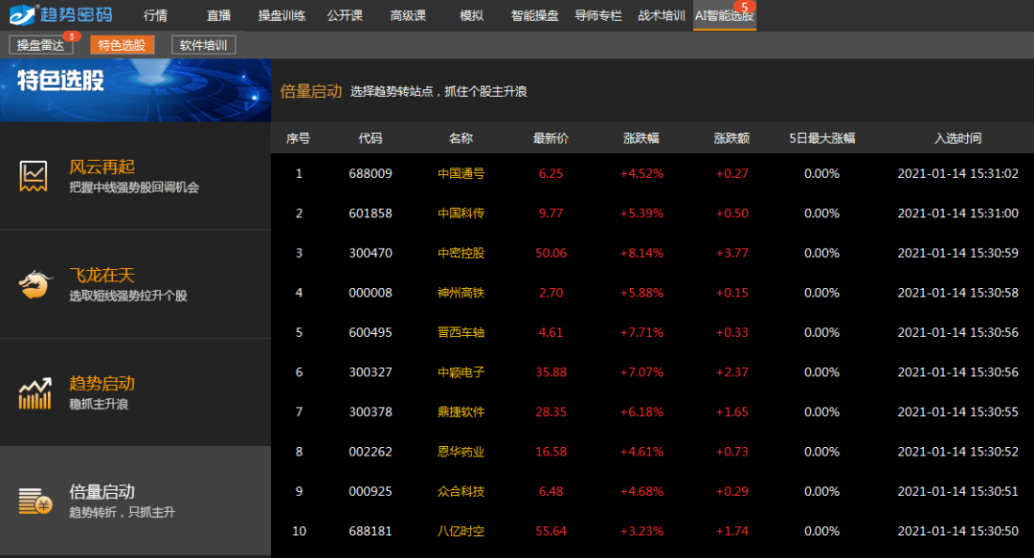Select stock 中颖电子

[x=461, y=372]
